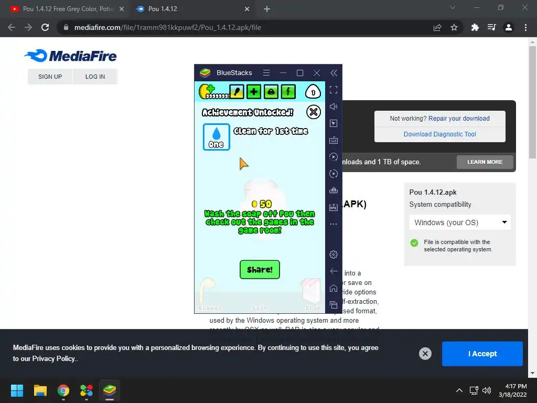Click the Chrome taskbar icon
Viewport: 537px width, 403px height.
point(63,390)
